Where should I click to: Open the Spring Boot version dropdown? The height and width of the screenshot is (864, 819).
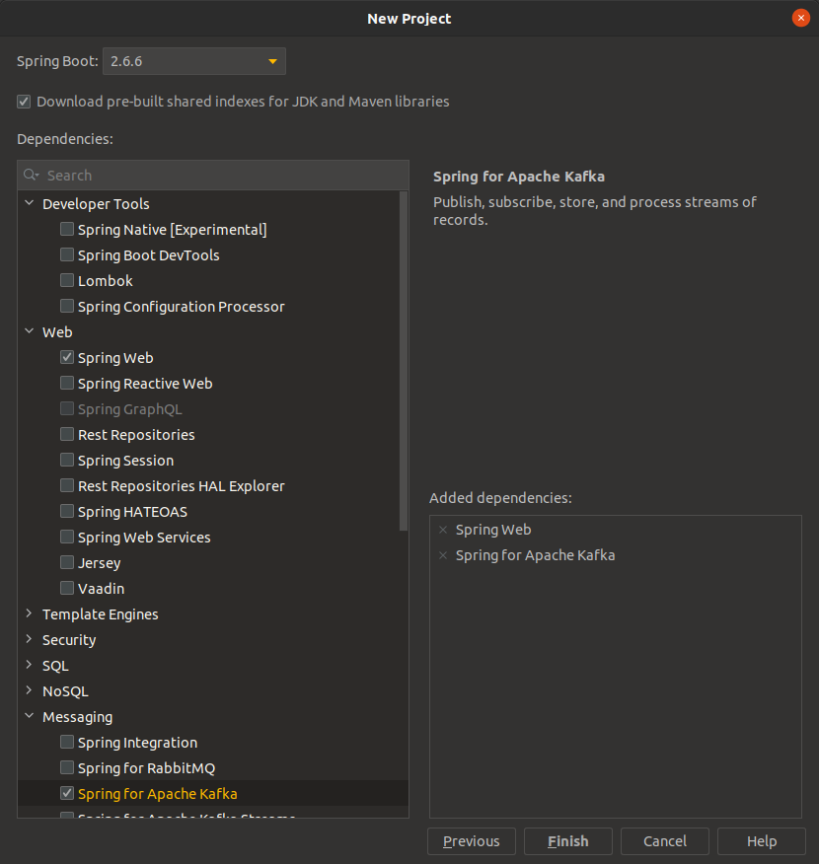[x=194, y=61]
